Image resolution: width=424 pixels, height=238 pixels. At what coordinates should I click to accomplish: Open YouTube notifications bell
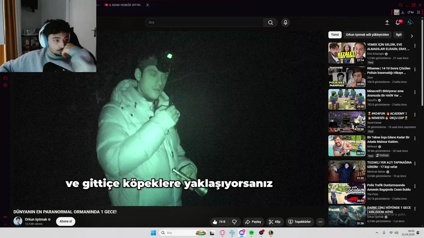point(398,22)
